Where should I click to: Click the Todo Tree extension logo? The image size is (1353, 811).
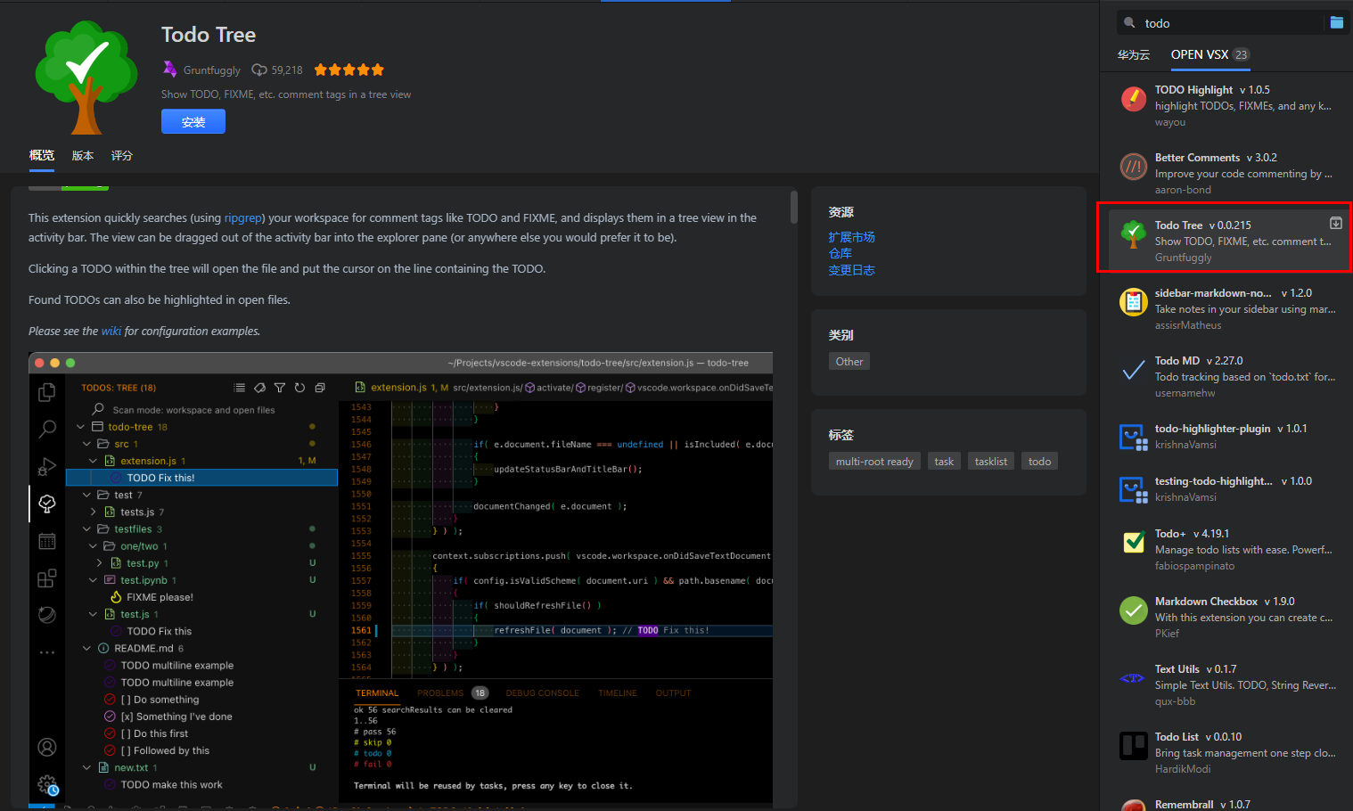tap(86, 78)
